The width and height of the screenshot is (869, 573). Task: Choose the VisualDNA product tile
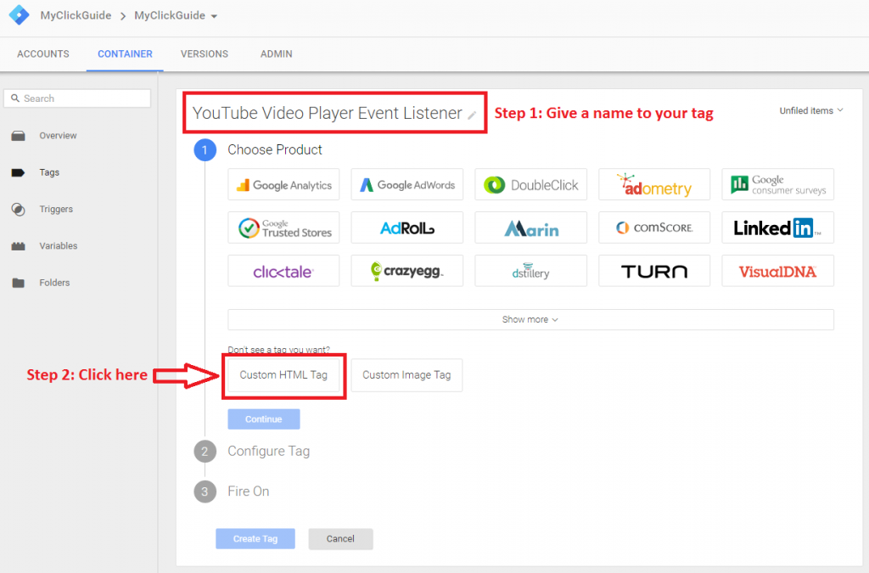pos(777,271)
